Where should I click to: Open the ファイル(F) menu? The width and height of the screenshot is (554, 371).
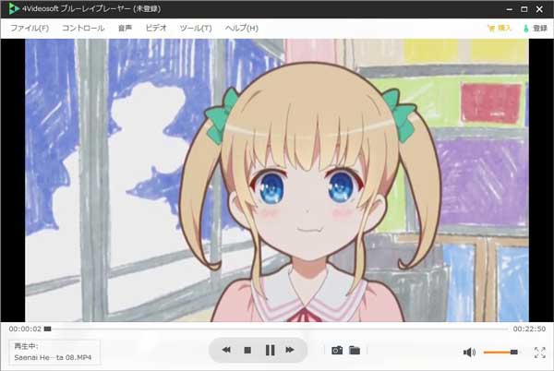coord(30,29)
